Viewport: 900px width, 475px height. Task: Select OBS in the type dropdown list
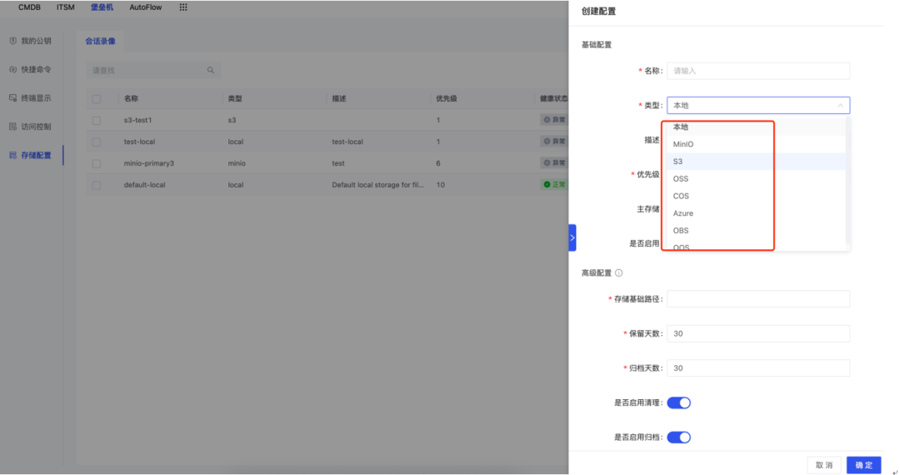coord(756,230)
